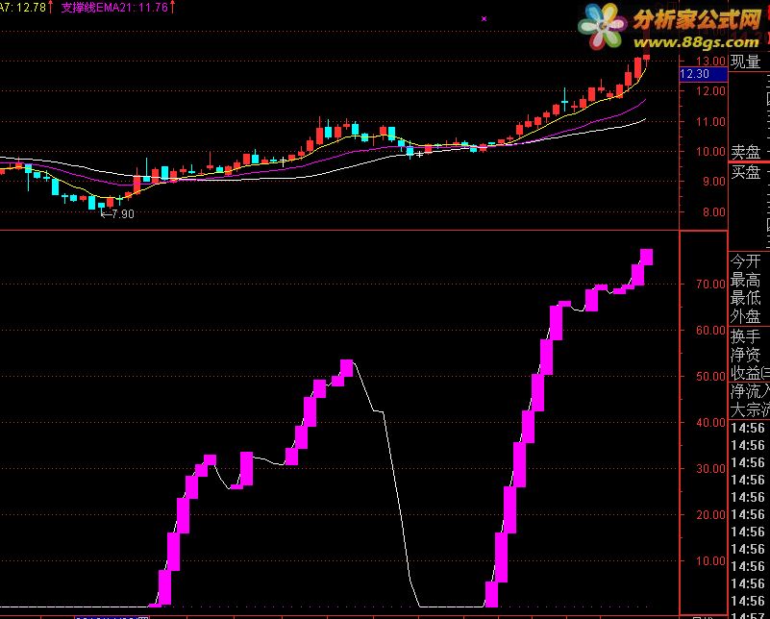Select the blue 12.30 current price box

tap(703, 74)
